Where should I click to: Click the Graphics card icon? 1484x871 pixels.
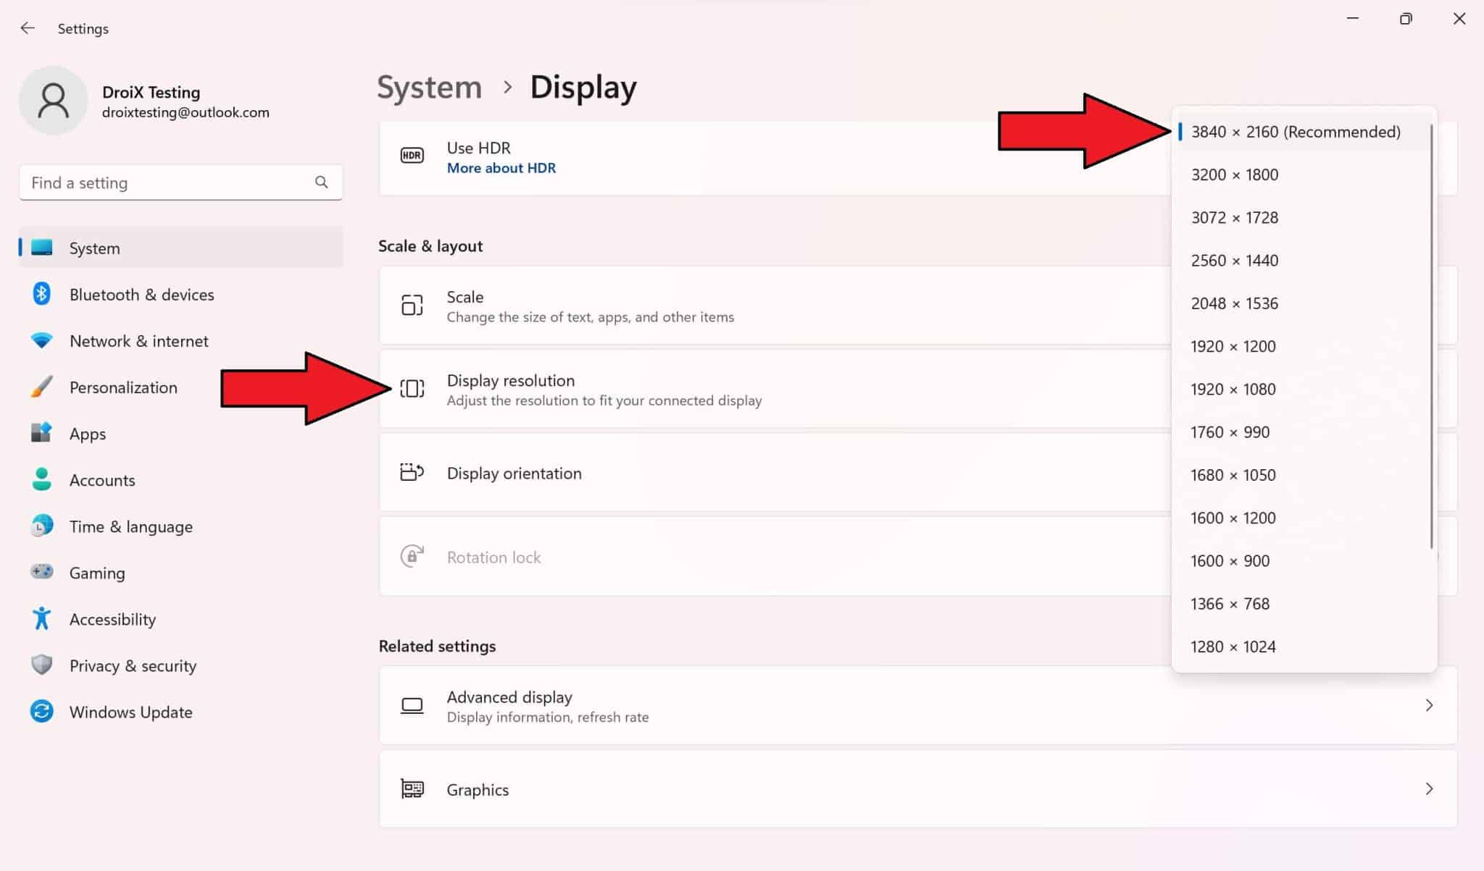coord(412,789)
